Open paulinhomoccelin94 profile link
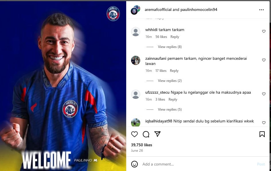 coord(199,9)
